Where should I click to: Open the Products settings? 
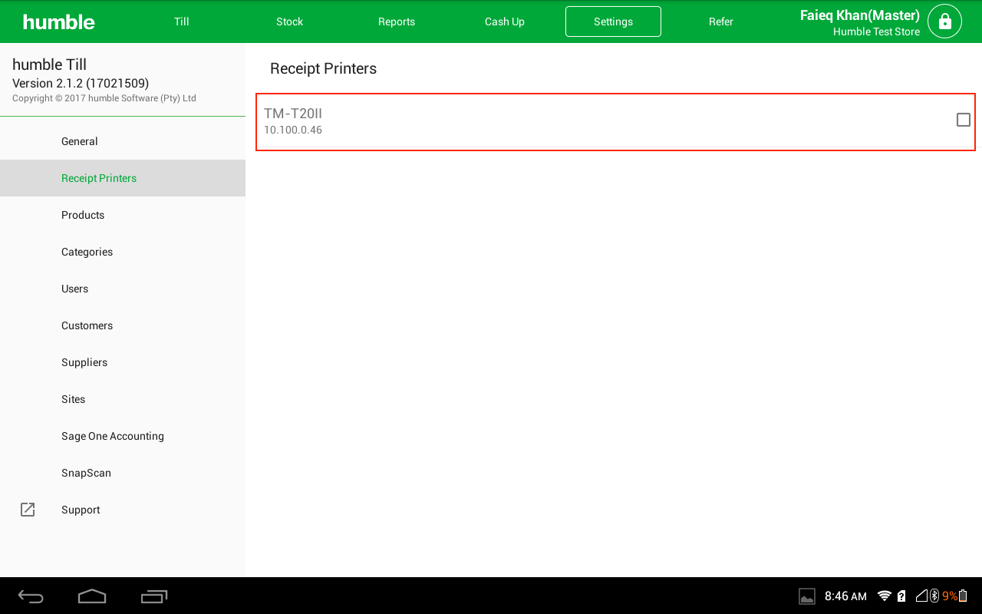click(x=123, y=215)
